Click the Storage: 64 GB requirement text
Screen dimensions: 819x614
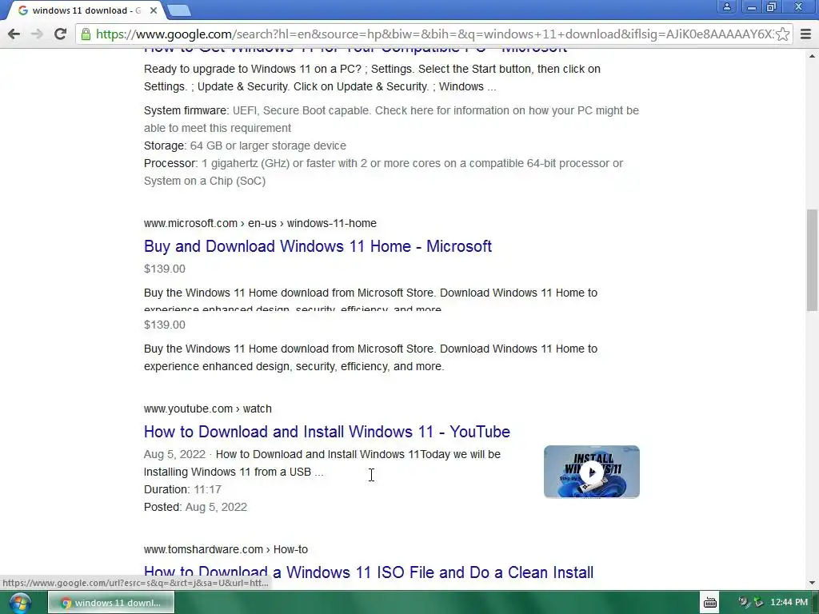(x=245, y=146)
